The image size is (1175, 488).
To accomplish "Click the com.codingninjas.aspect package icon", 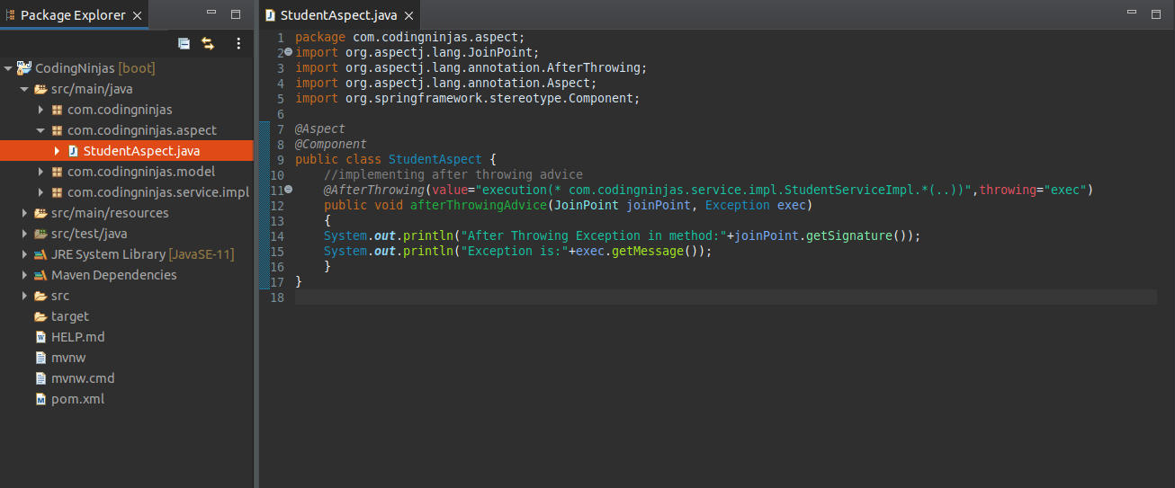I will pyautogui.click(x=57, y=130).
